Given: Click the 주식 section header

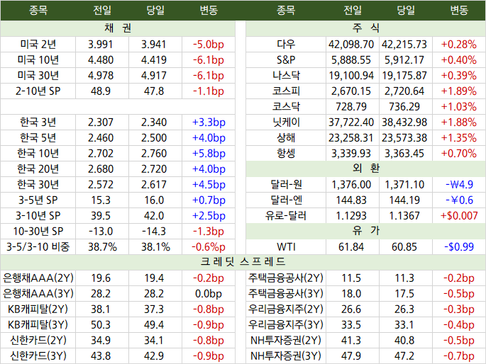Looking at the screenshot, I should [x=365, y=28].
